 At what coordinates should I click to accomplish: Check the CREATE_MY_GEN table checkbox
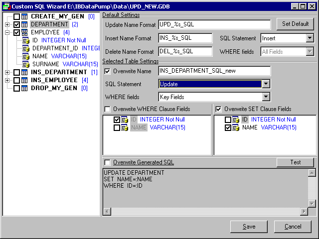pyautogui.click(x=16, y=16)
